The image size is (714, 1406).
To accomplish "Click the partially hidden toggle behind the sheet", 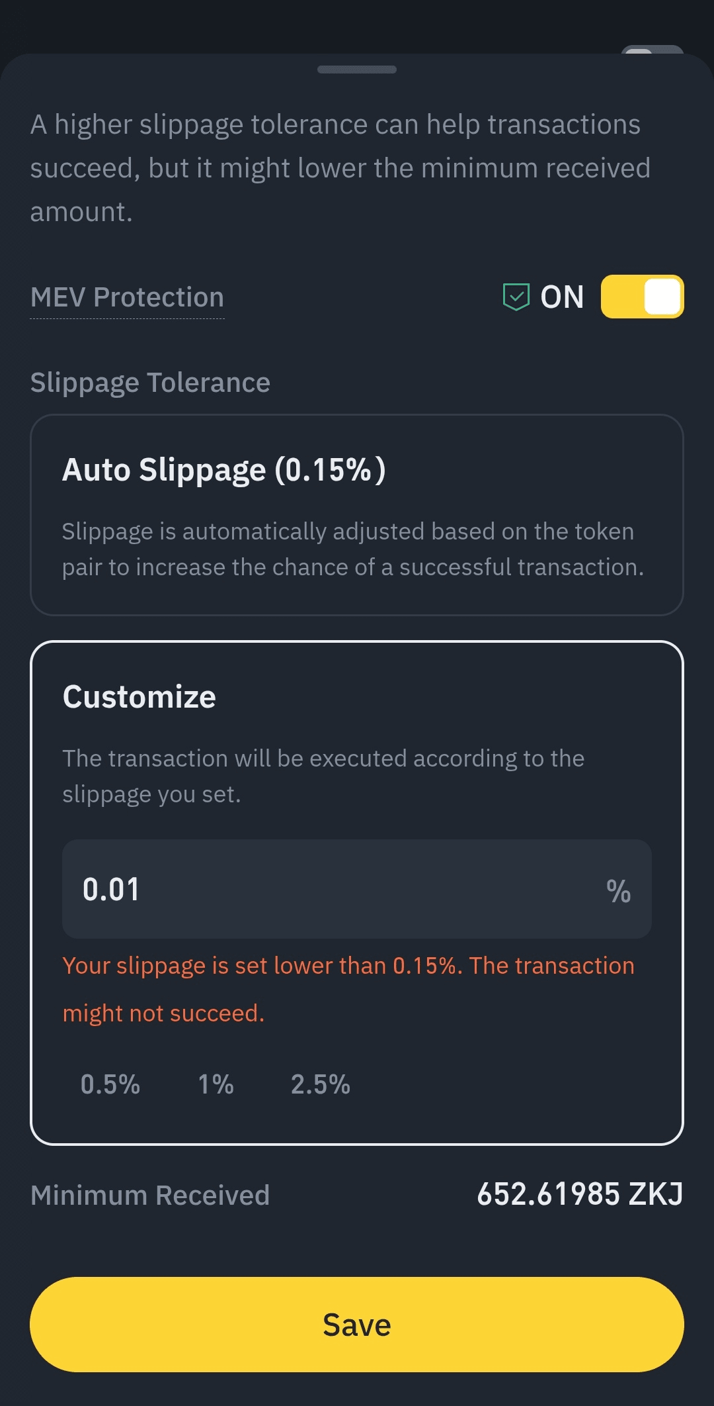I will point(651,50).
